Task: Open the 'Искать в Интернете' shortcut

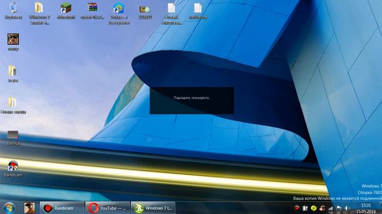Action: 119,13
